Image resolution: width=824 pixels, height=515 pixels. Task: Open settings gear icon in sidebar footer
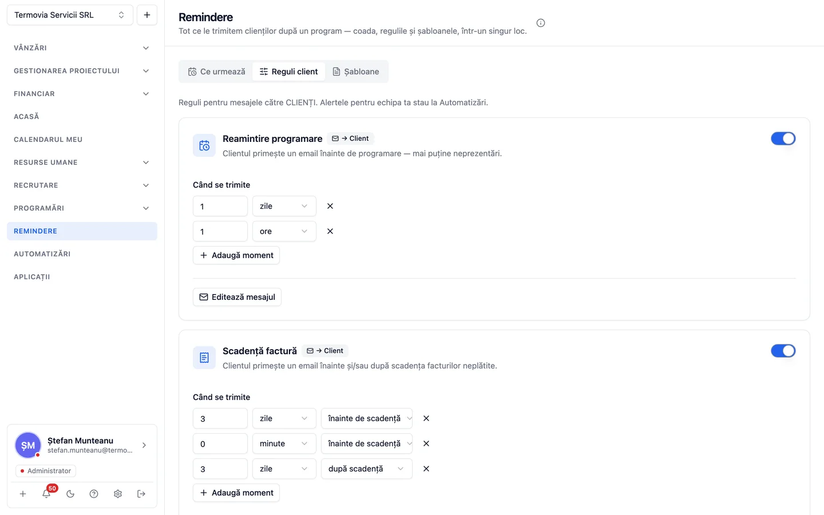(x=118, y=494)
